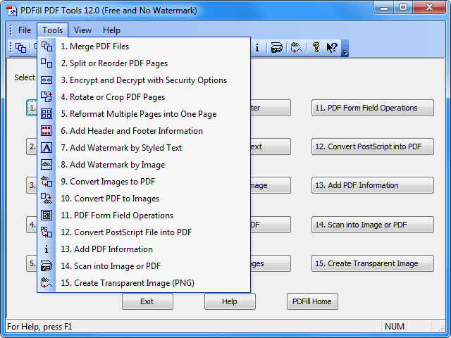Select 11. PDF Form Field Operations menu entry
This screenshot has width=451, height=338.
click(x=144, y=215)
